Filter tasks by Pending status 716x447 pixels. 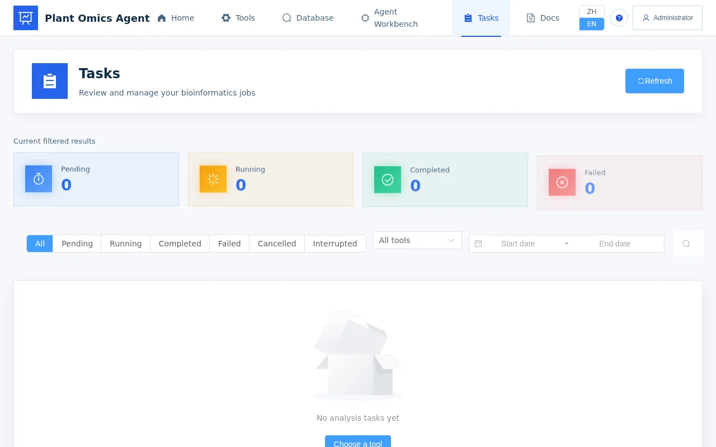click(77, 244)
